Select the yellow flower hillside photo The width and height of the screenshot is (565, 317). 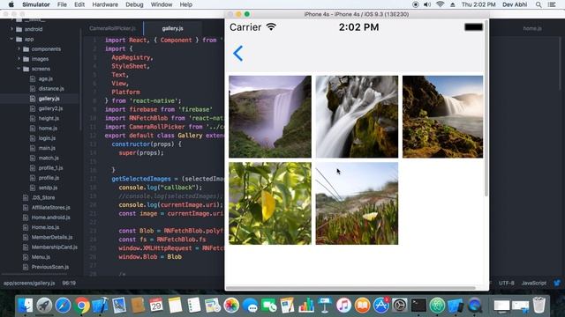coord(357,203)
